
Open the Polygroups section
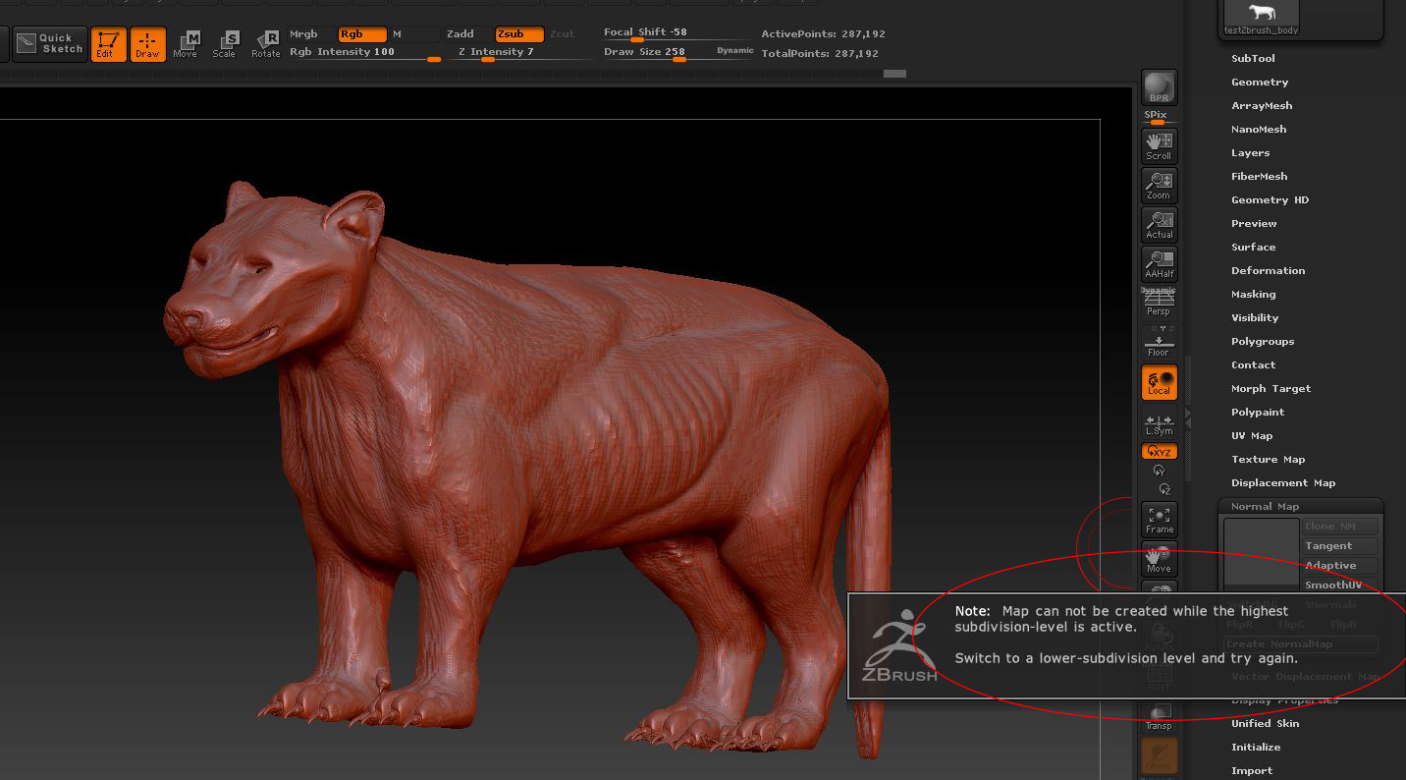point(1263,342)
